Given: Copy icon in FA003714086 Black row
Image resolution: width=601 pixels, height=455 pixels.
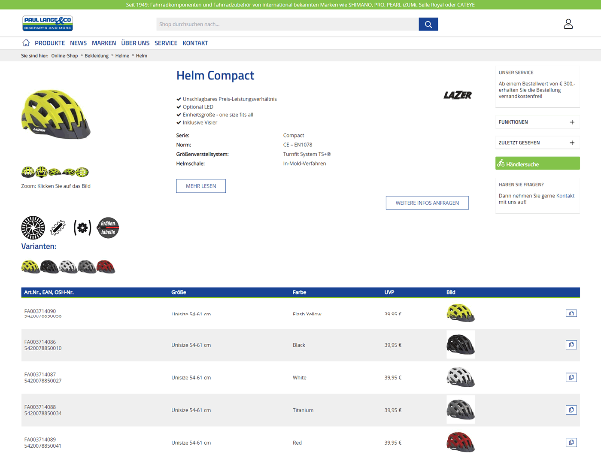Looking at the screenshot, I should 571,345.
